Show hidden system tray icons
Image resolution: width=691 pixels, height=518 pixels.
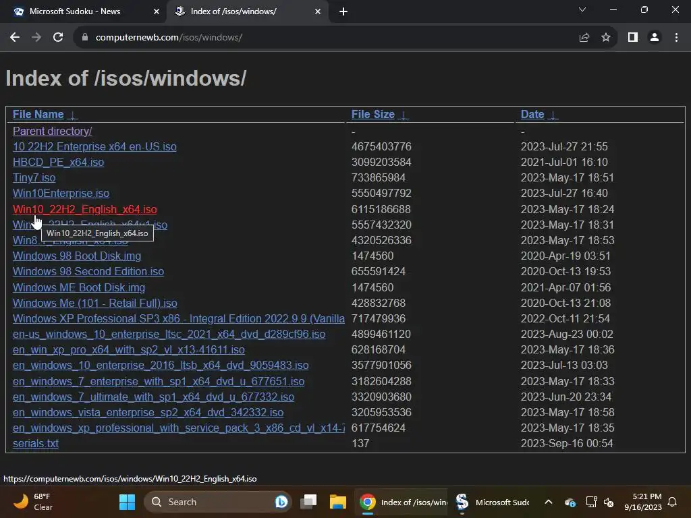point(549,502)
